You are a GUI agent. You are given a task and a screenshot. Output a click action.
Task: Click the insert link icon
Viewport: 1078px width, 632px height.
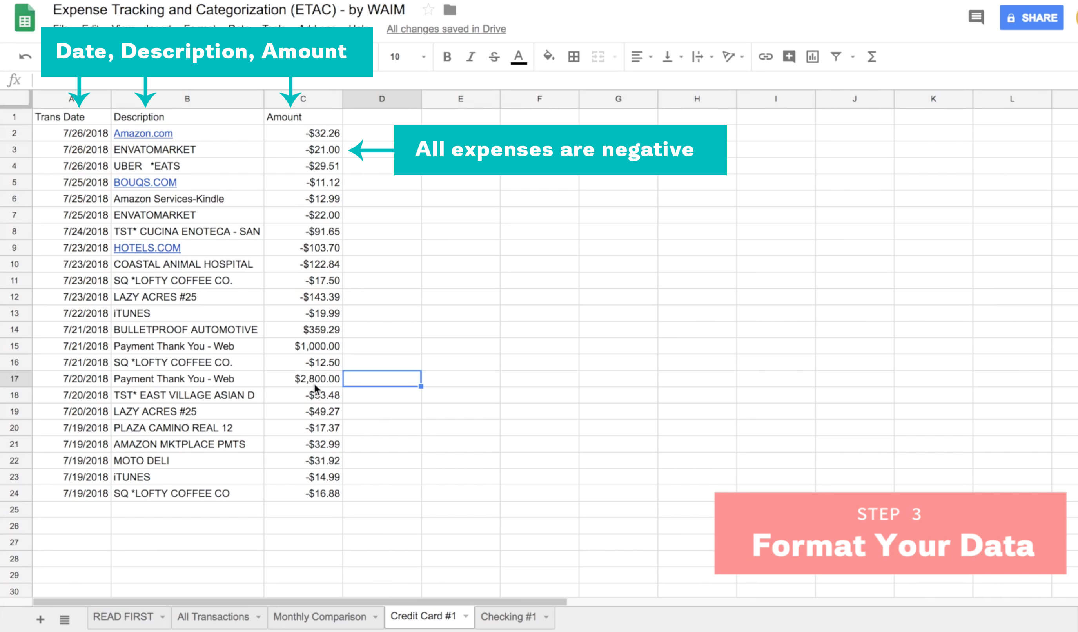765,56
